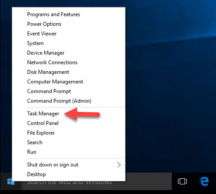Open Device Manager
This screenshot has height=194, width=216.
[x=46, y=53]
